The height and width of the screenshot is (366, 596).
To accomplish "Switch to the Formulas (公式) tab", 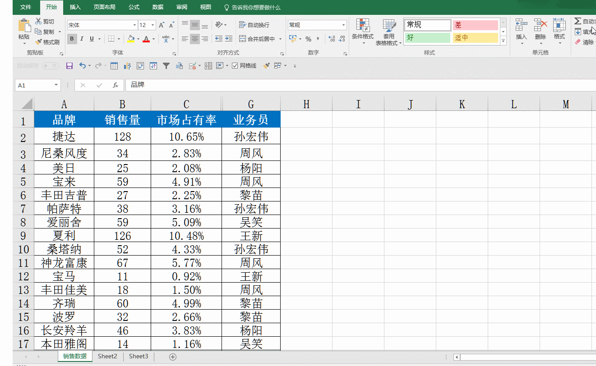I will 134,7.
